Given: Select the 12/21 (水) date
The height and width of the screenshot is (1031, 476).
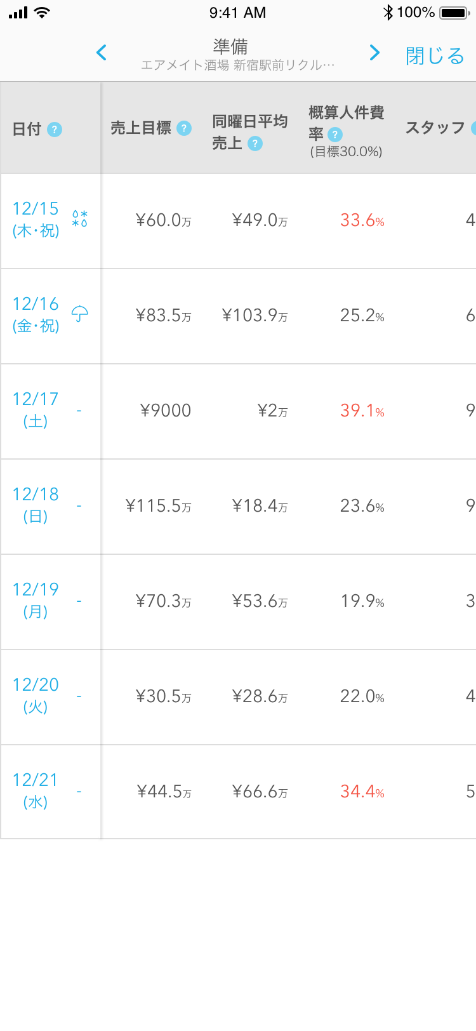Looking at the screenshot, I should 36,790.
